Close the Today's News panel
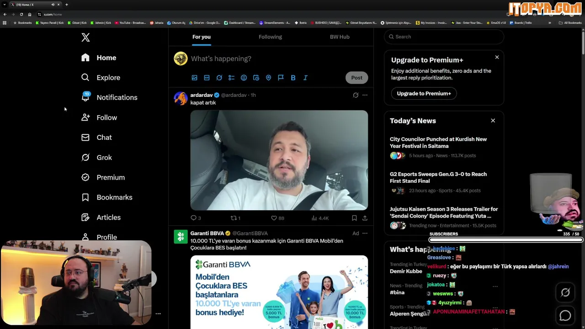Screen dimensions: 585x329 pyautogui.click(x=493, y=121)
